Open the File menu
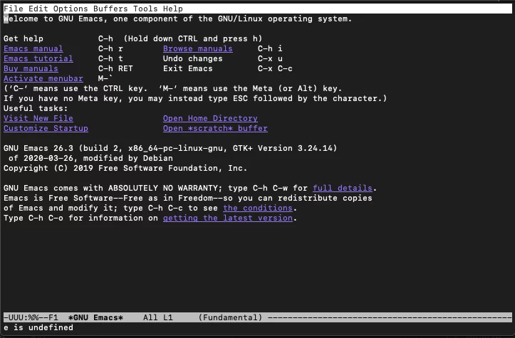The image size is (515, 338). point(13,9)
